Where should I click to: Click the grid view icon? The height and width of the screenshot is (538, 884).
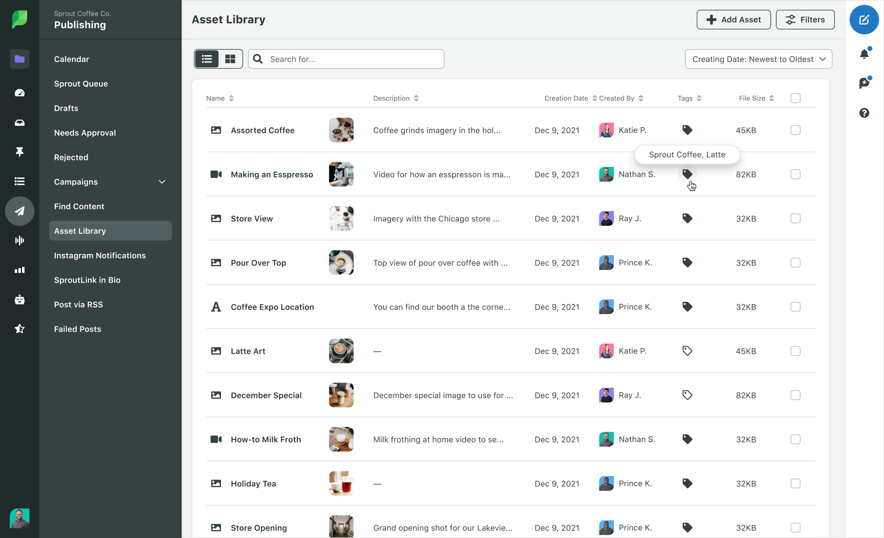pyautogui.click(x=230, y=59)
